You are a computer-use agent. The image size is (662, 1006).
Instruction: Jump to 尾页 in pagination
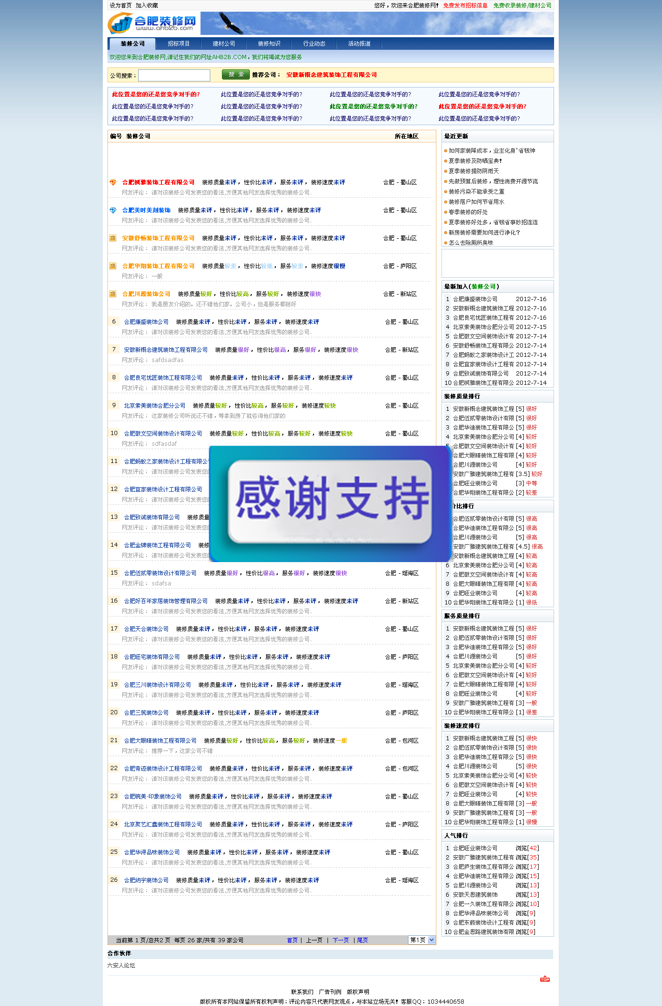(x=362, y=940)
